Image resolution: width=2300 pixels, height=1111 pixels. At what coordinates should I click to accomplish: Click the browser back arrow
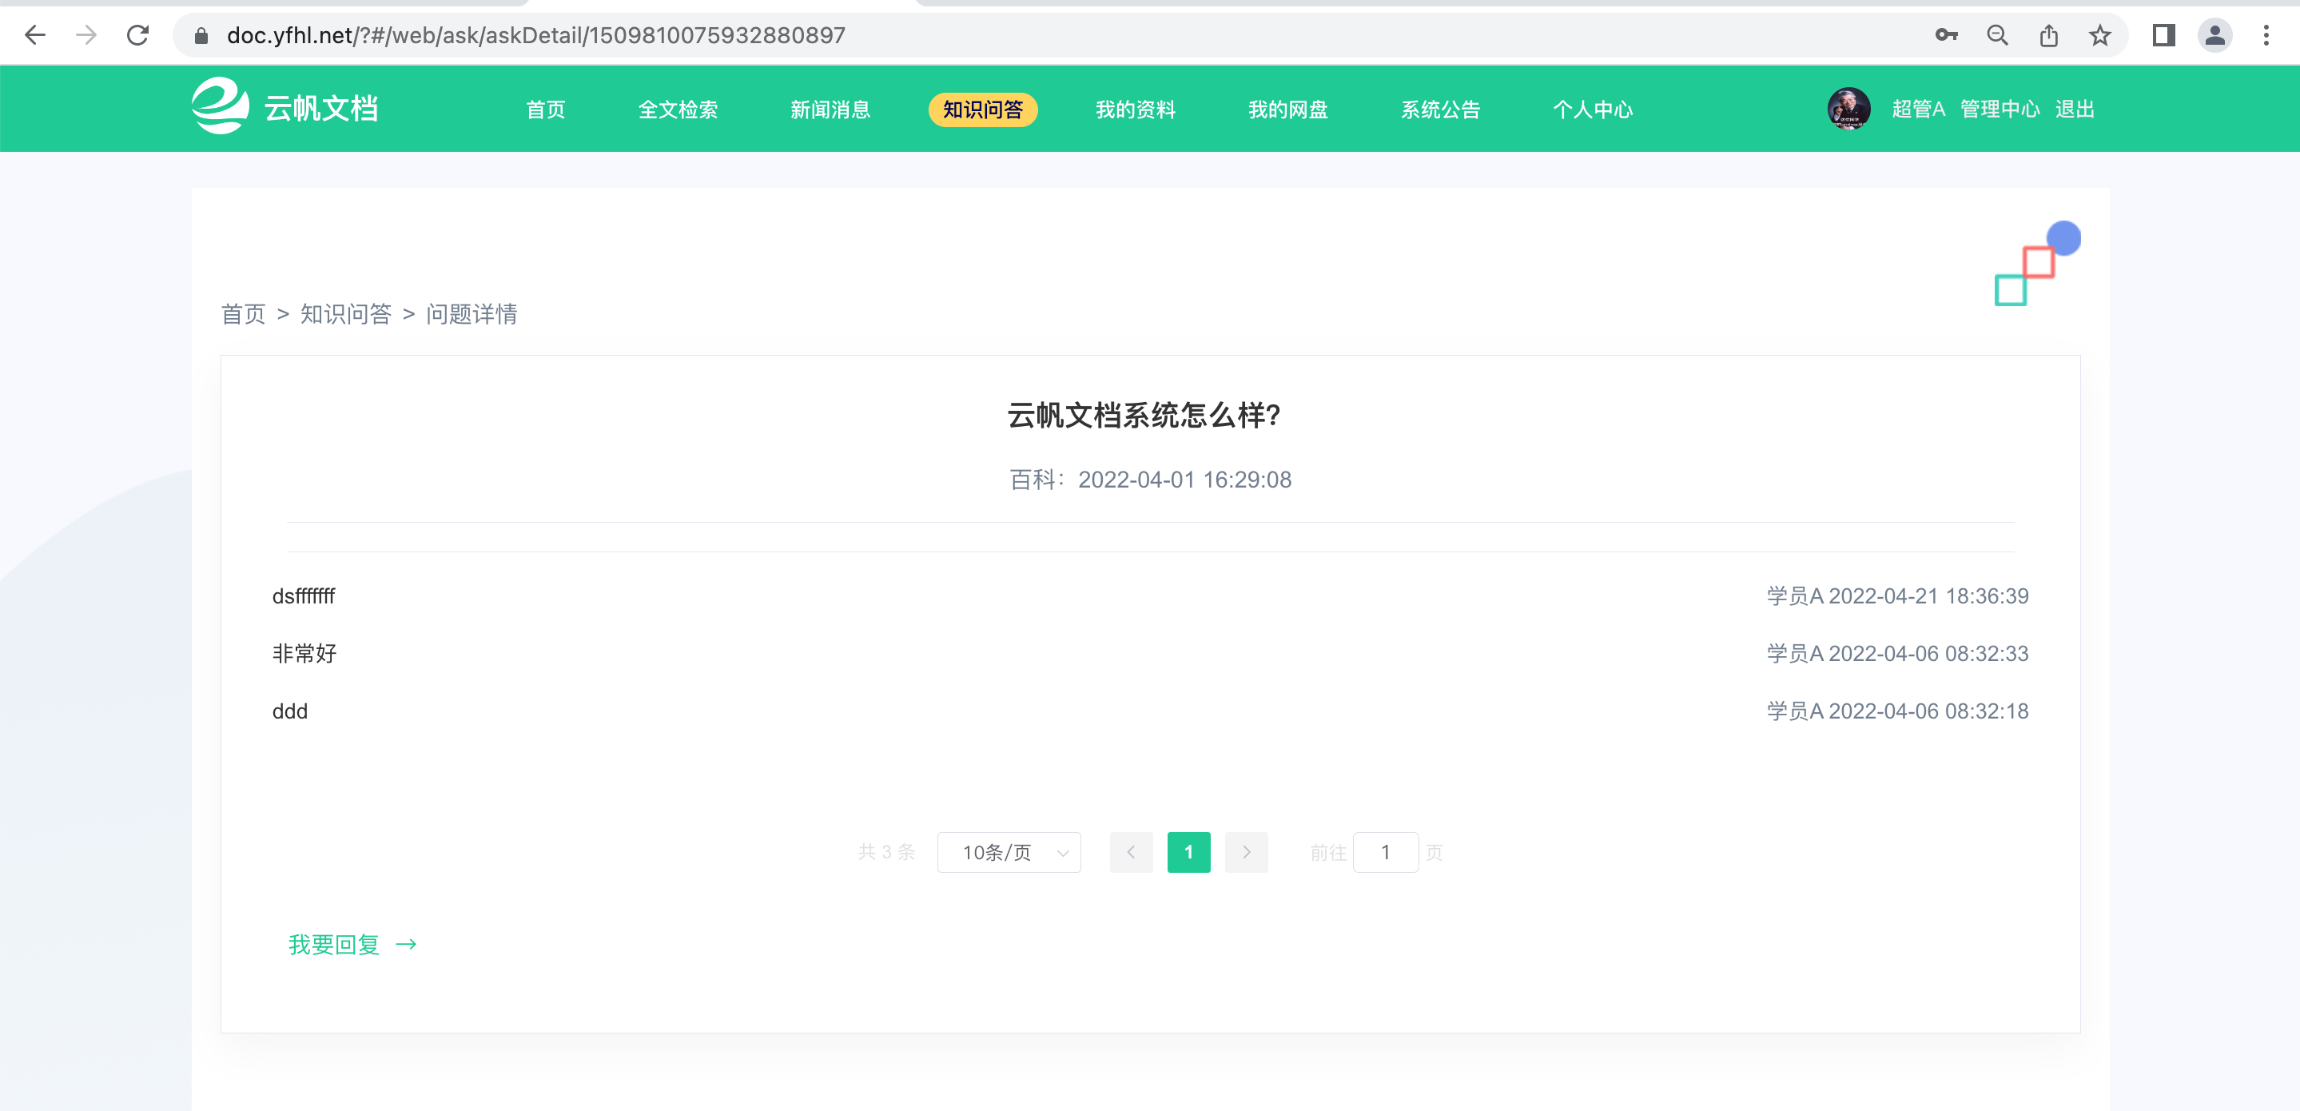pyautogui.click(x=35, y=35)
